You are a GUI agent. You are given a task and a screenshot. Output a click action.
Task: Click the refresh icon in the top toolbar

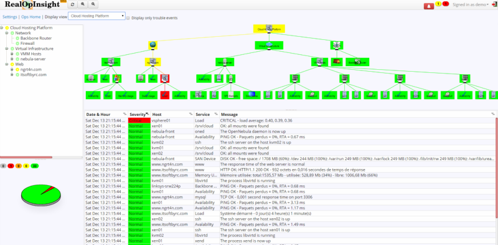coord(73,4)
